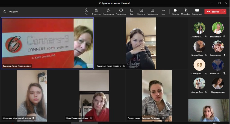The width and height of the screenshot is (230, 124).
Task: Open the Чат (chat) panel
Action: [87, 11]
